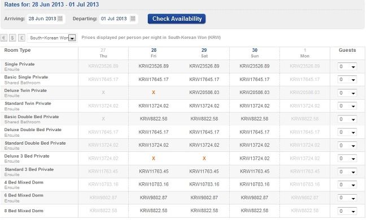Open guests dropdown for 6 Bed Mixed Dorm
The height and width of the screenshot is (220, 367).
tap(347, 198)
